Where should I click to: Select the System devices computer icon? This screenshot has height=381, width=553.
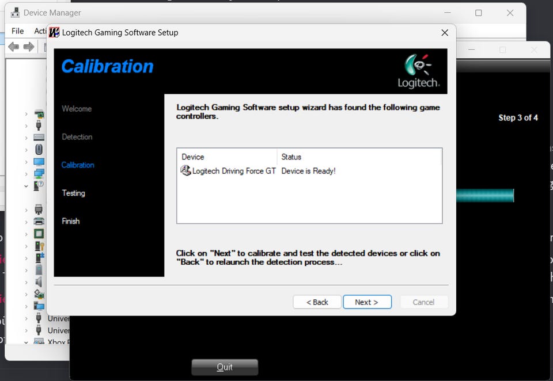39,306
